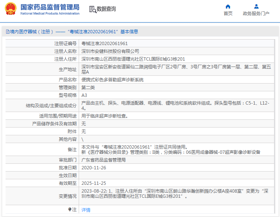
Task: Click the 注册证编号 row label
Action: [x=65, y=43]
